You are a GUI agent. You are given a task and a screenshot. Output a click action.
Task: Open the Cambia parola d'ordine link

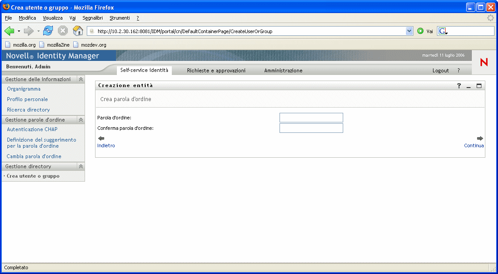34,156
